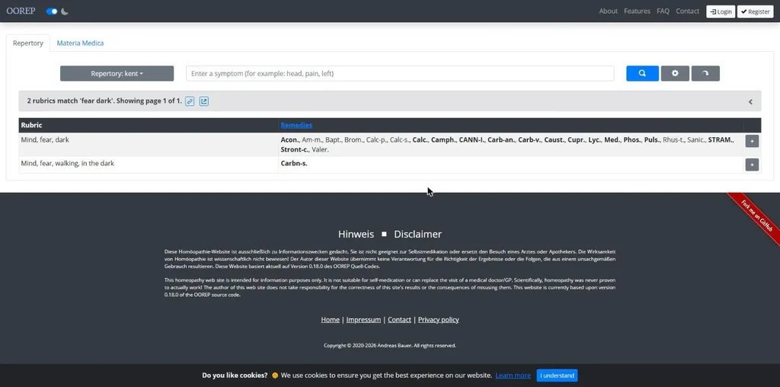The image size is (780, 387).
Task: Open the About page
Action: 608,11
